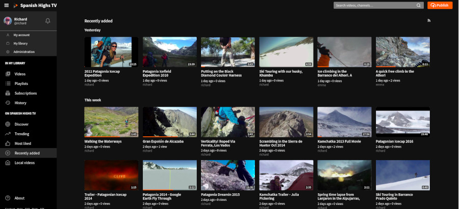459x209 pixels.
Task: Open Patagonia Icefield Expedition 2010 thumbnail
Action: click(x=169, y=52)
